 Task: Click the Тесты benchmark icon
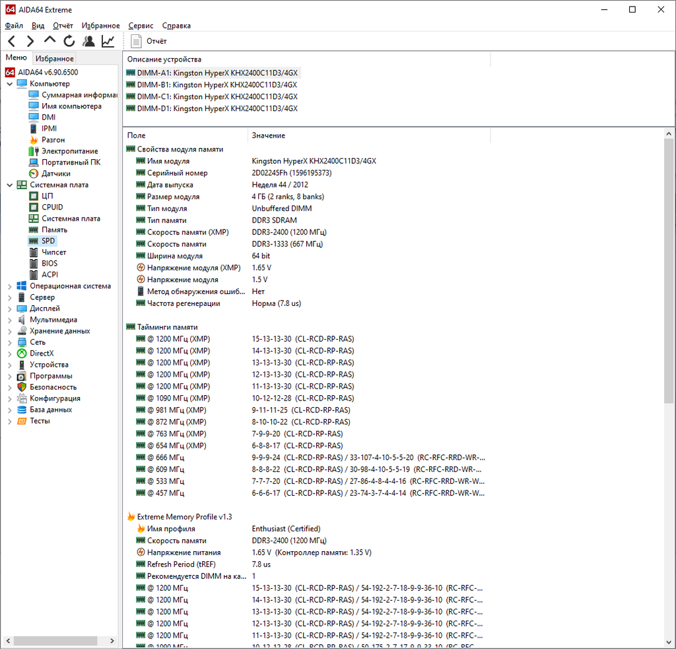click(x=22, y=421)
